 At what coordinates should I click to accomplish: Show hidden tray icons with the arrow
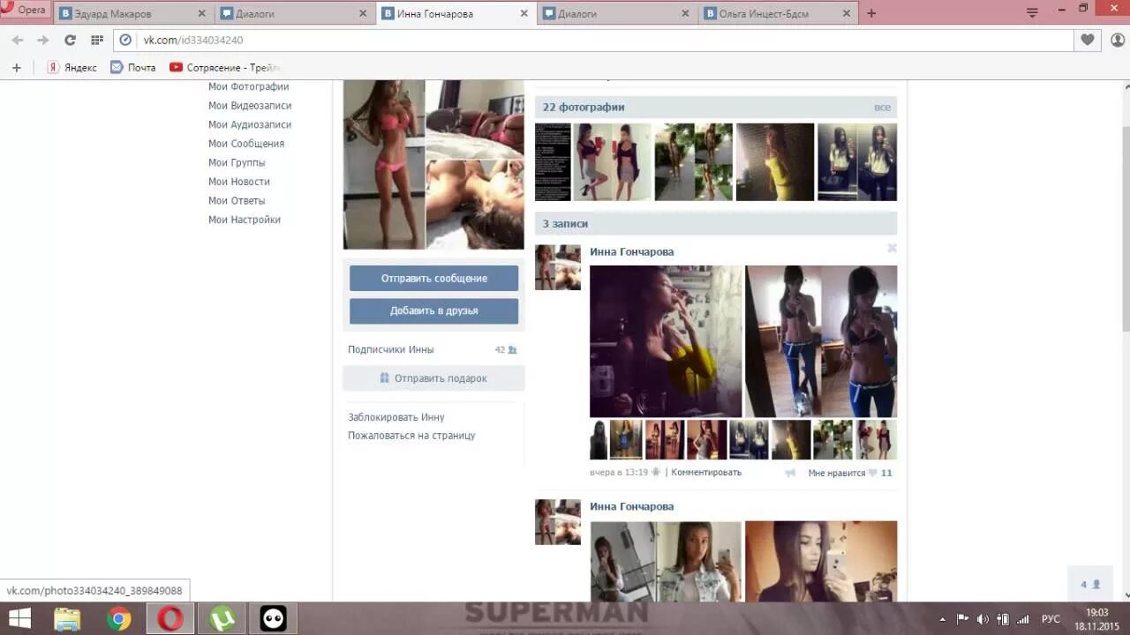click(942, 619)
